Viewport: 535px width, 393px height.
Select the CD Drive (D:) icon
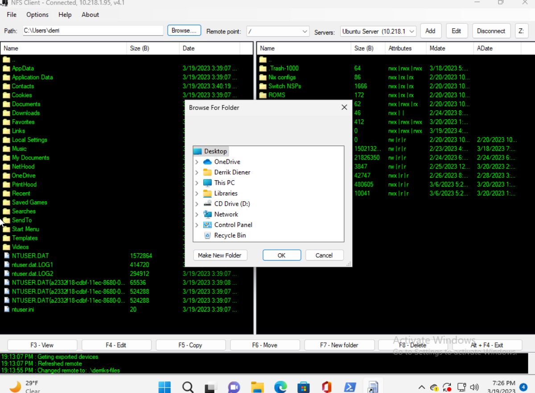click(x=207, y=204)
